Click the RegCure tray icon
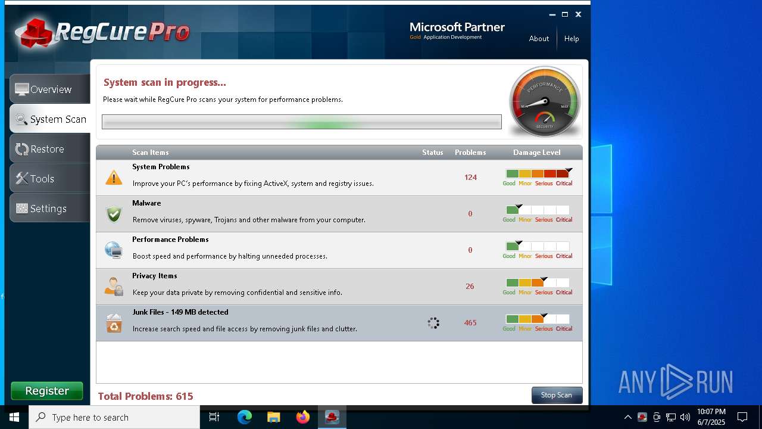Image resolution: width=762 pixels, height=429 pixels. pyautogui.click(x=642, y=417)
